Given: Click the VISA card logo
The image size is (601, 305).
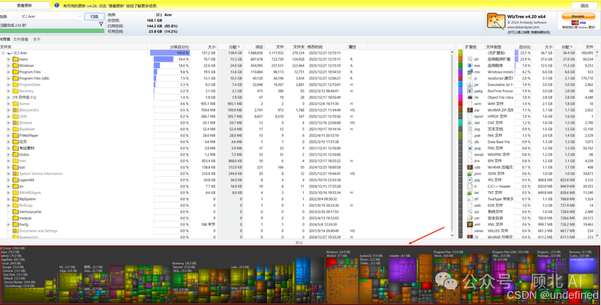Looking at the screenshot, I should [583, 23].
